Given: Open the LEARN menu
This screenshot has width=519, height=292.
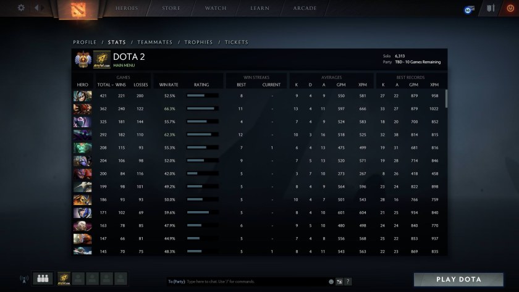Looking at the screenshot, I should tap(260, 8).
